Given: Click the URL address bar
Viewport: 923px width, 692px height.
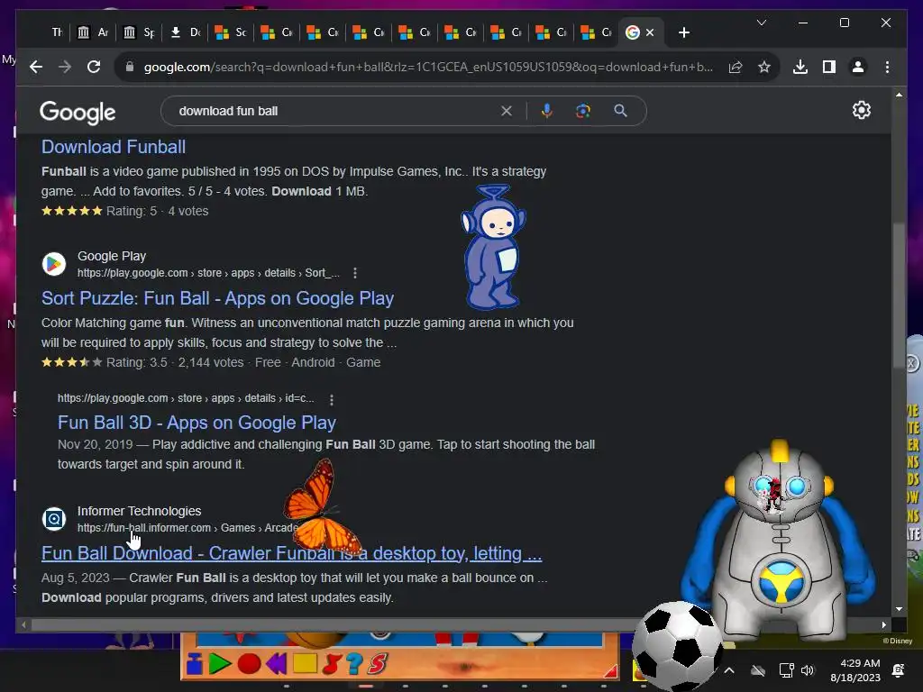Looking at the screenshot, I should pos(428,67).
